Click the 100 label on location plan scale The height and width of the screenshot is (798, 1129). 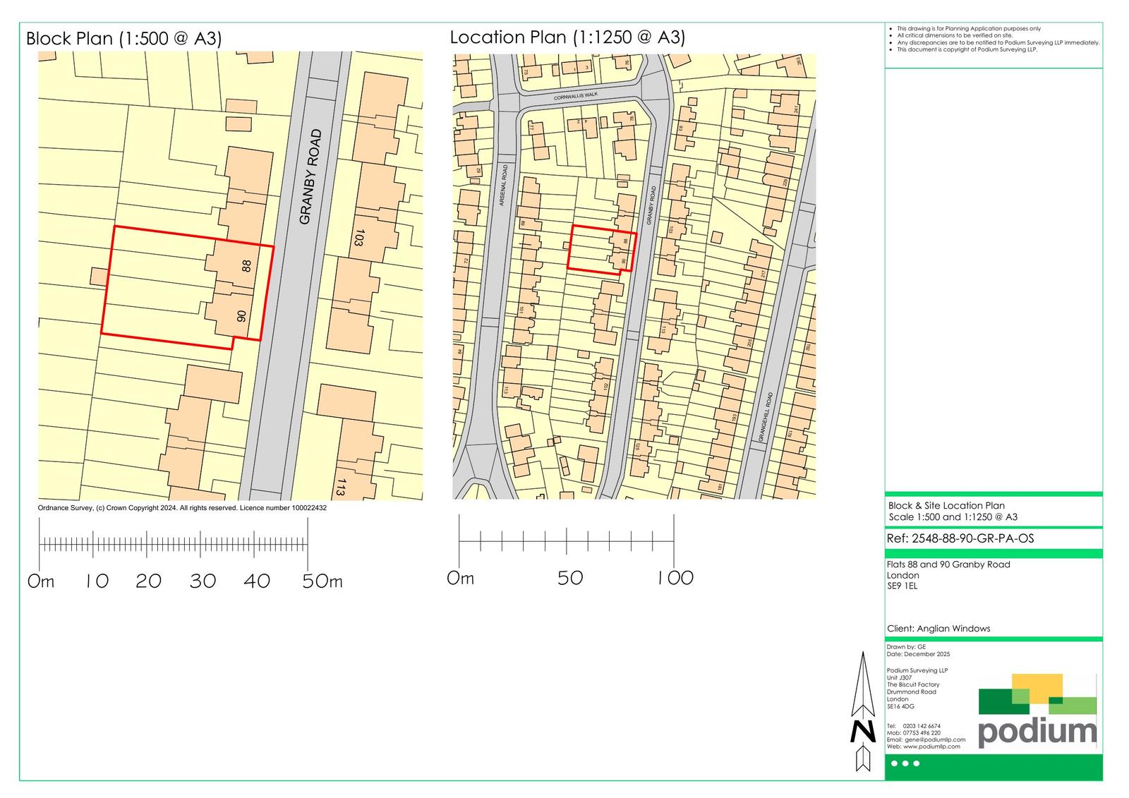pyautogui.click(x=675, y=578)
